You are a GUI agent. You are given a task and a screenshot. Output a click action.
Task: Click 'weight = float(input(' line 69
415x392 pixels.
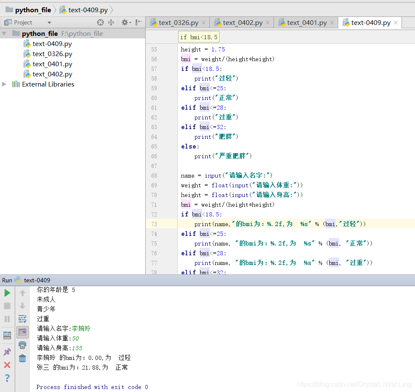(x=241, y=185)
